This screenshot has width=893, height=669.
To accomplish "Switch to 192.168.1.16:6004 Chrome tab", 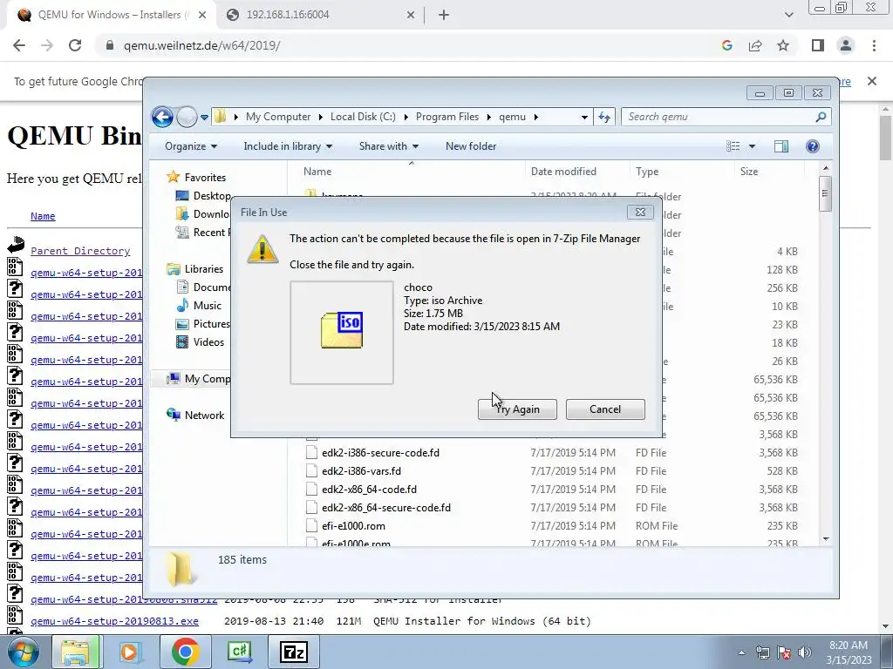I will point(321,15).
